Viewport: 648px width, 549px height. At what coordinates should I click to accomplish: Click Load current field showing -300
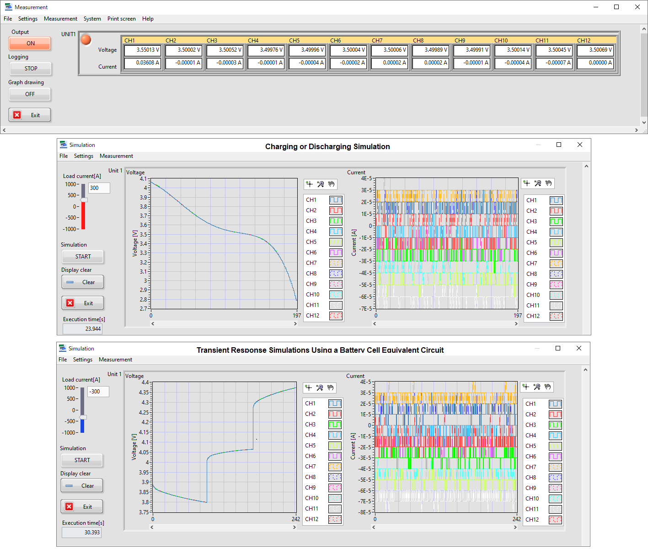click(98, 392)
